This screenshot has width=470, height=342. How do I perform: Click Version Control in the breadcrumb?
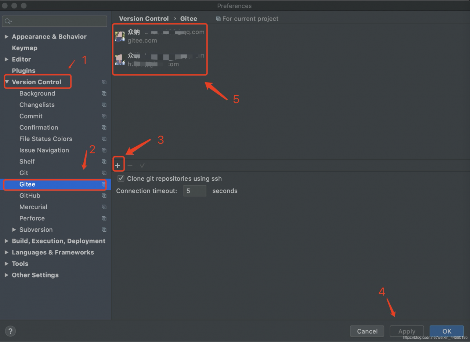[x=144, y=19]
